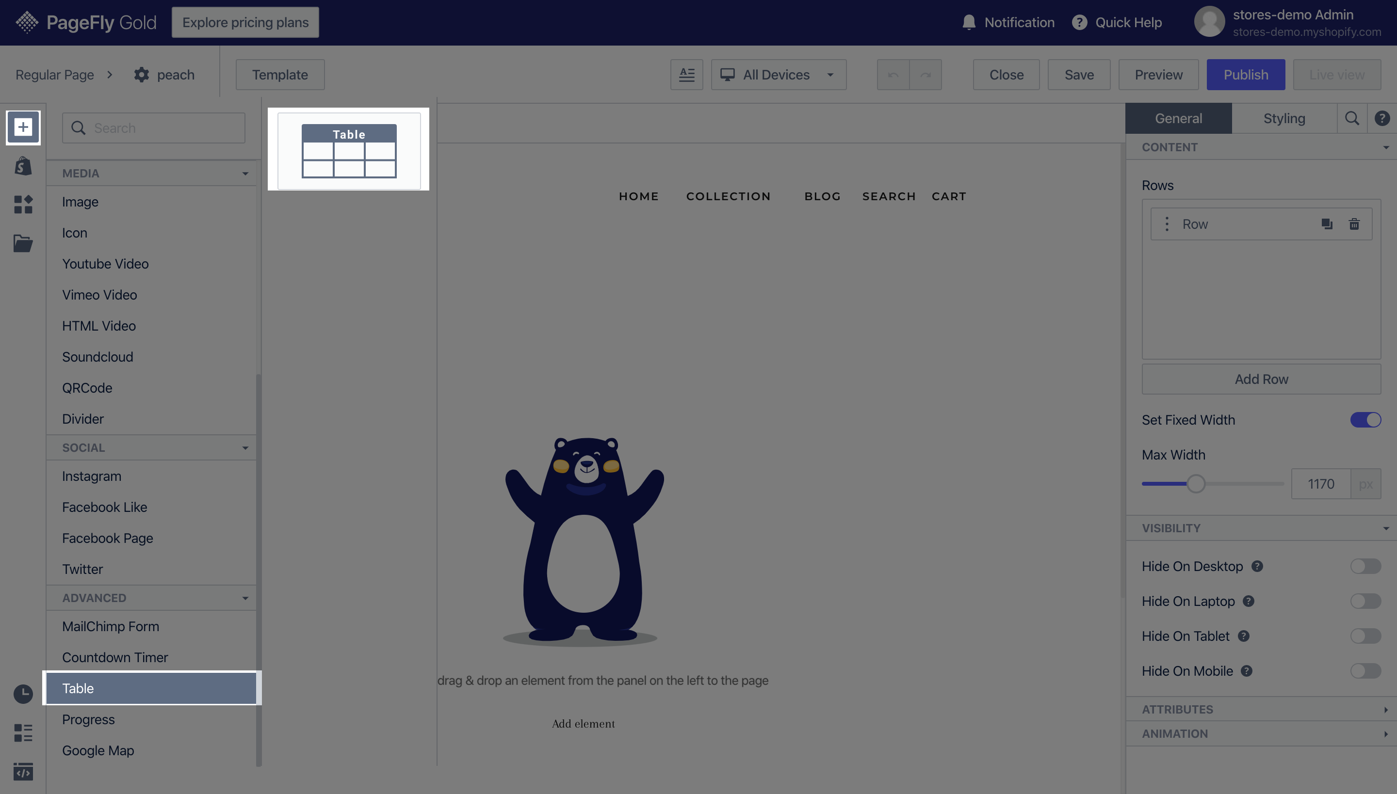Click the Add element link on canvas
The image size is (1397, 794).
tap(583, 724)
